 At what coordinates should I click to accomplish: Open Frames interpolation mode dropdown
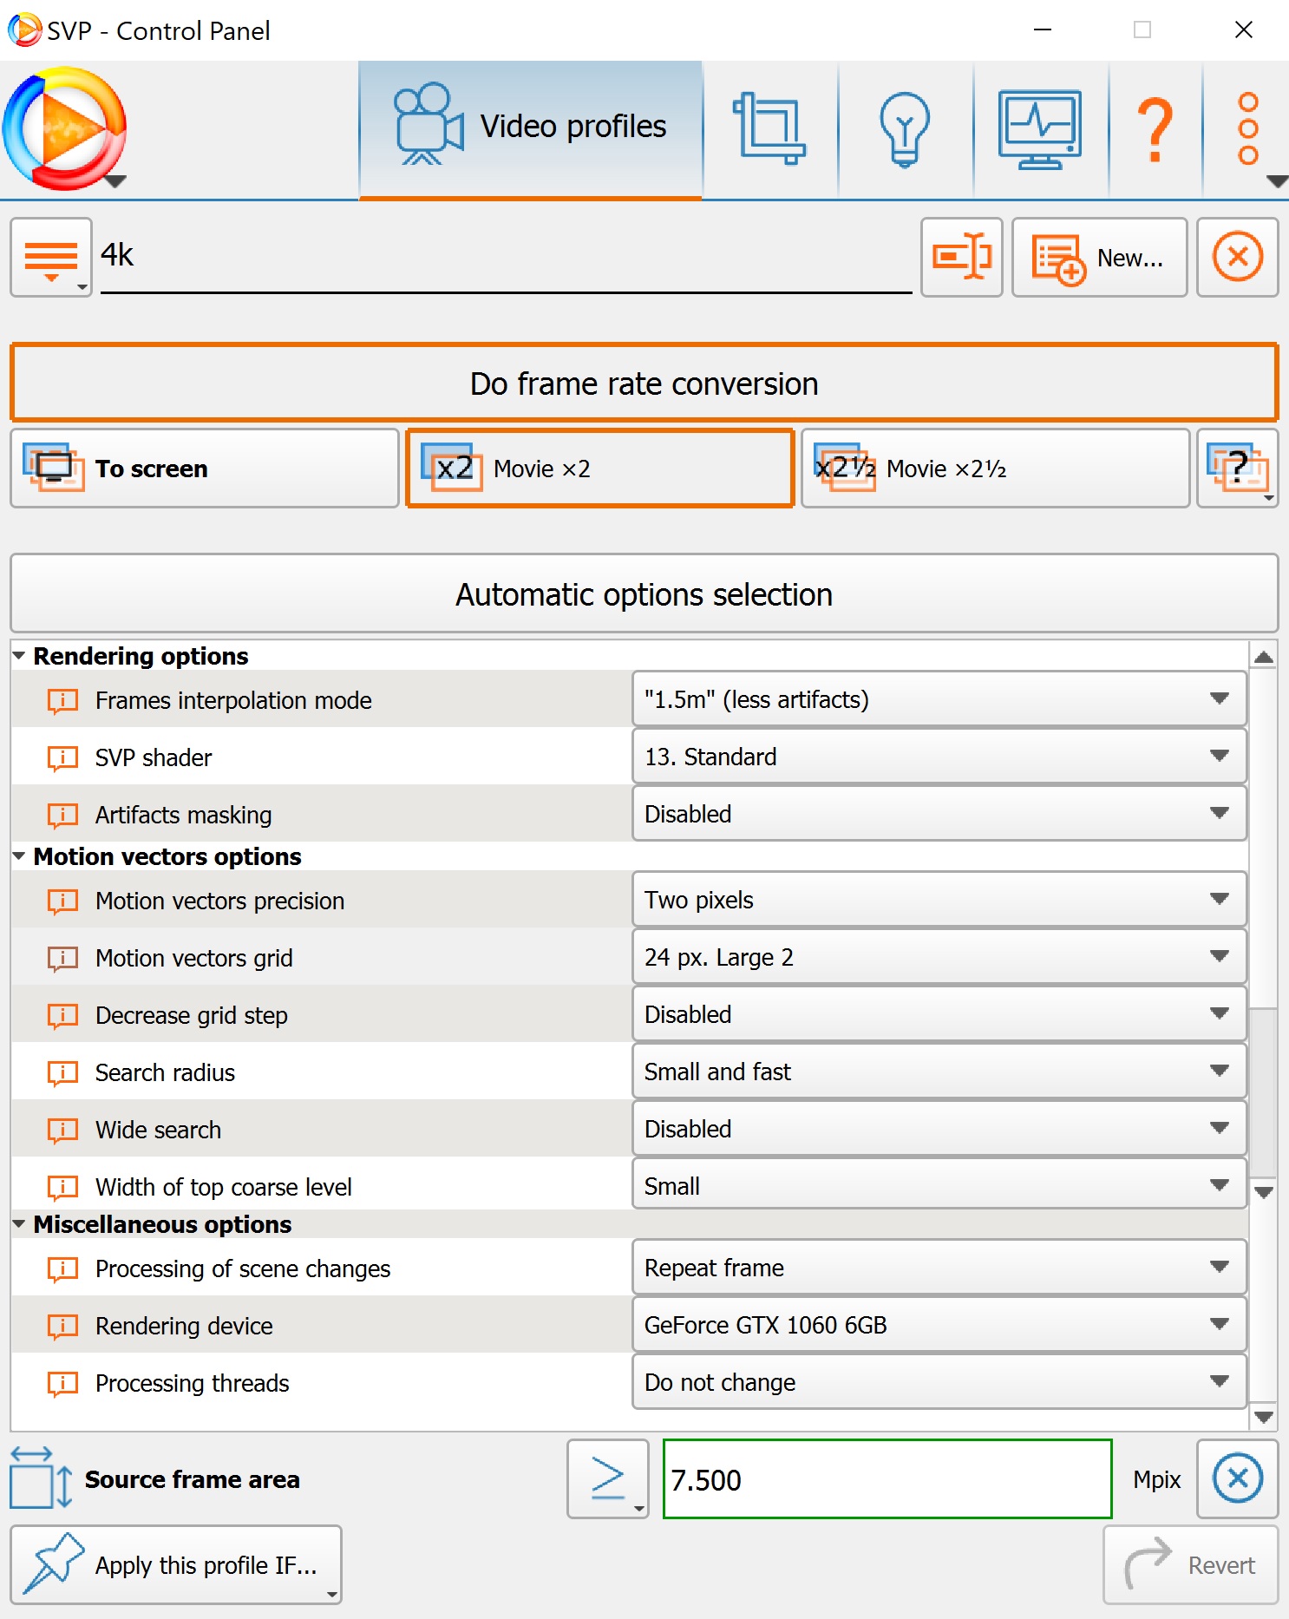[x=939, y=699]
